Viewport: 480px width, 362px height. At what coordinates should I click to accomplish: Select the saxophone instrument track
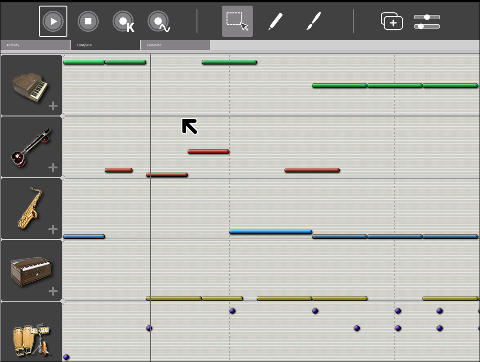pyautogui.click(x=30, y=208)
